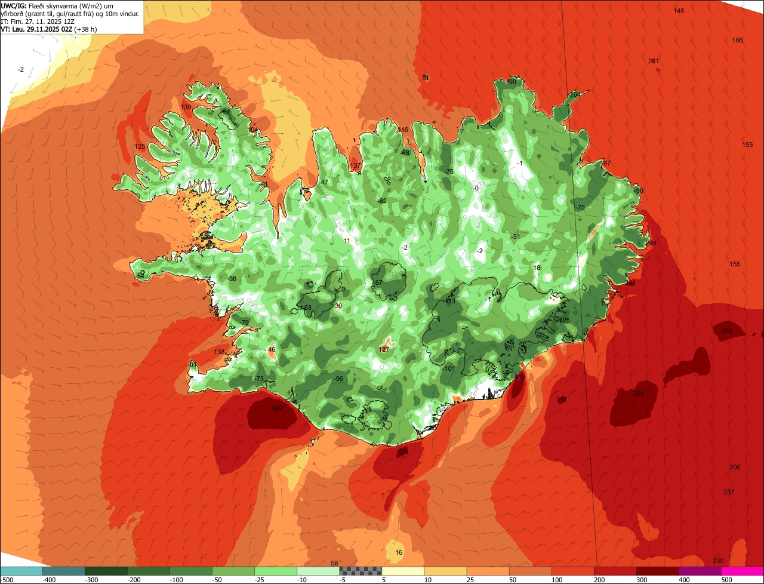Viewport: 764px width, 584px height.
Task: Pick the light orange 25 to 50 swatch
Action: click(488, 571)
